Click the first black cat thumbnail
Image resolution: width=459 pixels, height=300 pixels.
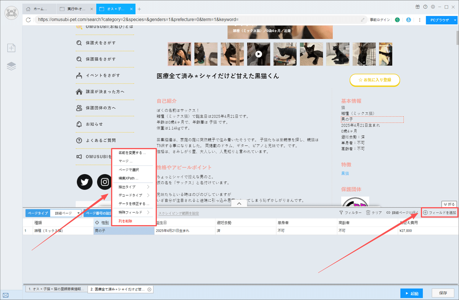click(179, 54)
